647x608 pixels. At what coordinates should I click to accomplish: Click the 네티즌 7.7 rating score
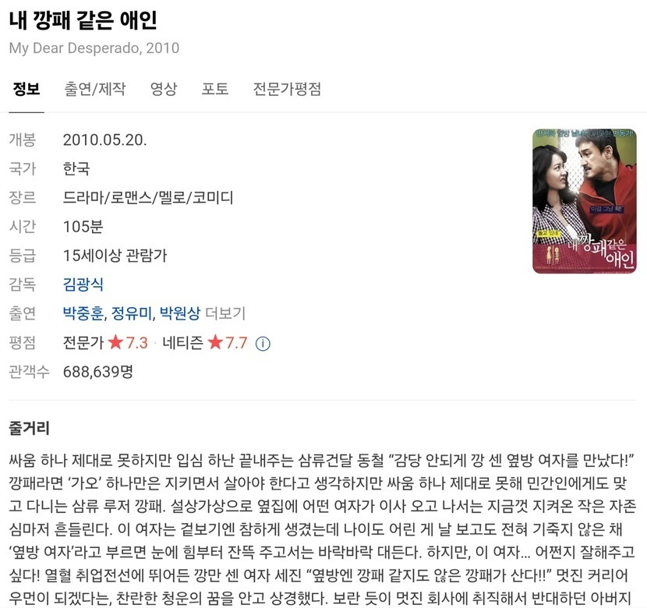[x=236, y=343]
